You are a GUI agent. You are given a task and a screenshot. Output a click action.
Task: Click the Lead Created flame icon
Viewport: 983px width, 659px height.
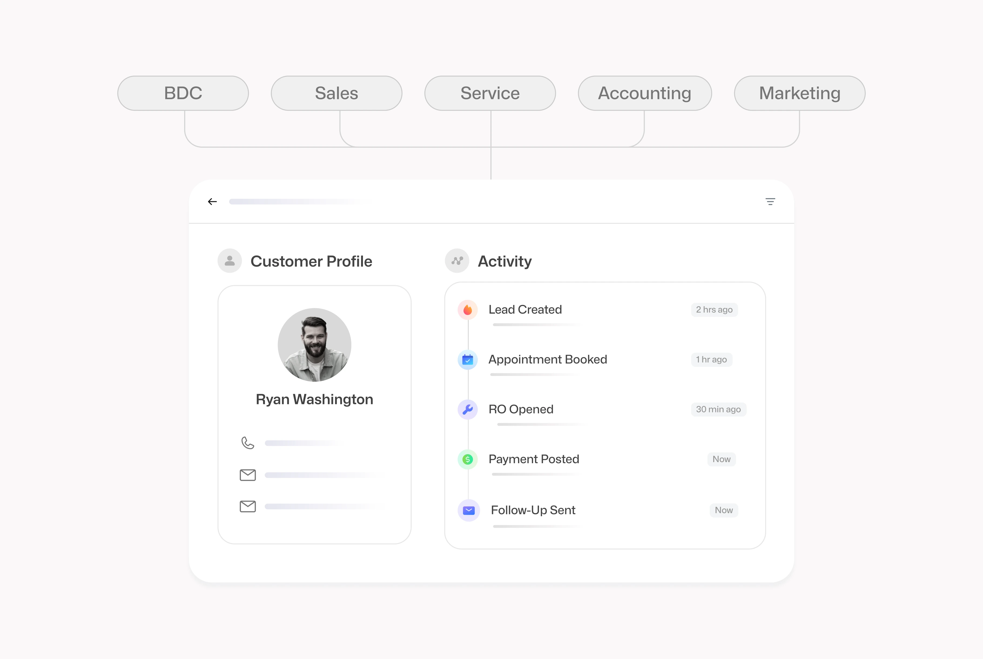467,310
